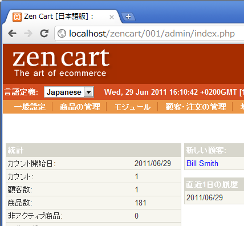The image size is (244, 226).
Task: Click the 181 product count value
Action: [x=140, y=203]
